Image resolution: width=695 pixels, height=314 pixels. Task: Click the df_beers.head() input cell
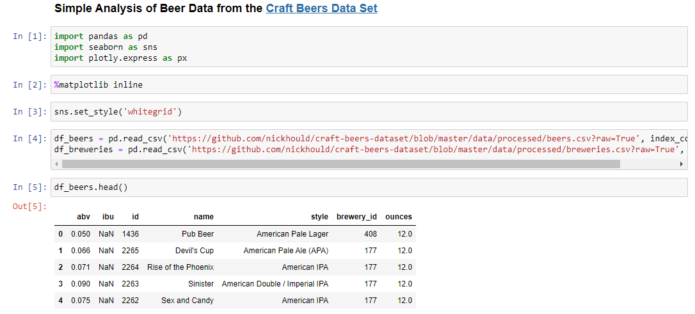coord(369,187)
